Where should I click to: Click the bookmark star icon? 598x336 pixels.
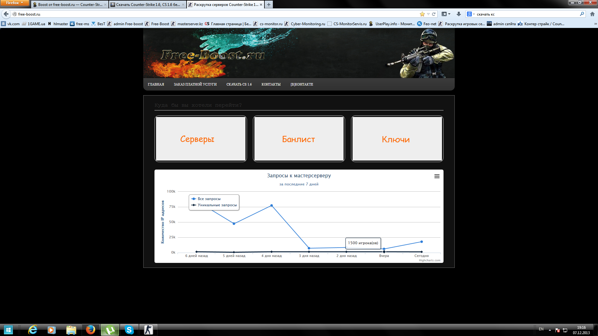422,14
